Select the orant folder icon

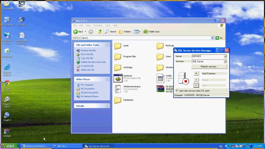pyautogui.click(x=118, y=46)
